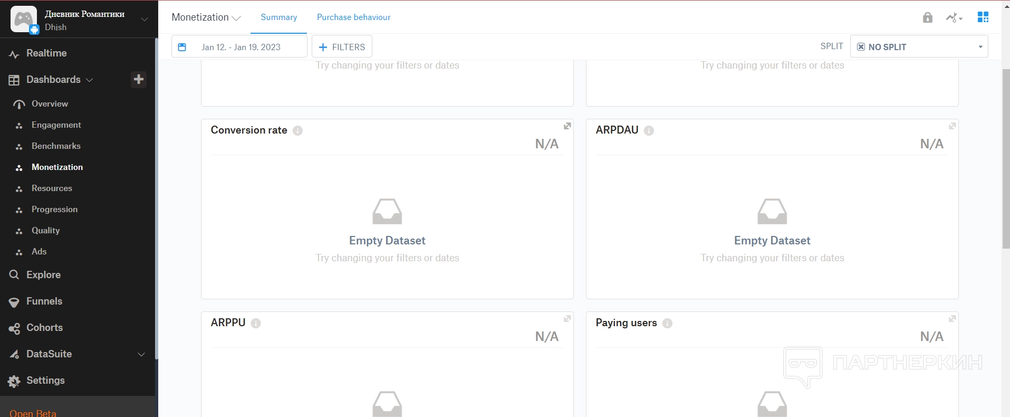Switch to the Summary tab
The height and width of the screenshot is (417, 1010).
coord(278,17)
